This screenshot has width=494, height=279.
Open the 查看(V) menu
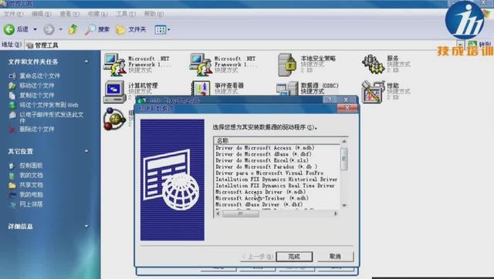coord(69,14)
